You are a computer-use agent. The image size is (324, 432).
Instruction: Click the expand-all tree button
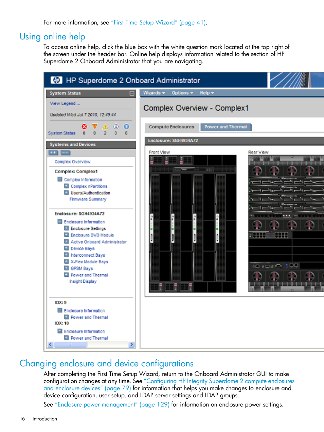coord(53,153)
